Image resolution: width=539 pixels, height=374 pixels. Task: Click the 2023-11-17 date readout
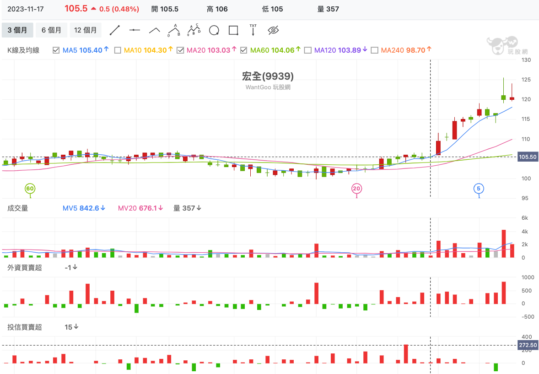click(x=26, y=9)
